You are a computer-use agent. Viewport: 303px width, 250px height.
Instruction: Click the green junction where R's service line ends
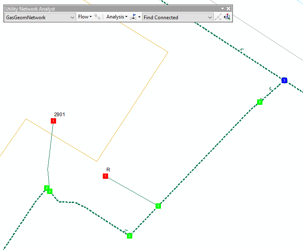[x=158, y=206]
